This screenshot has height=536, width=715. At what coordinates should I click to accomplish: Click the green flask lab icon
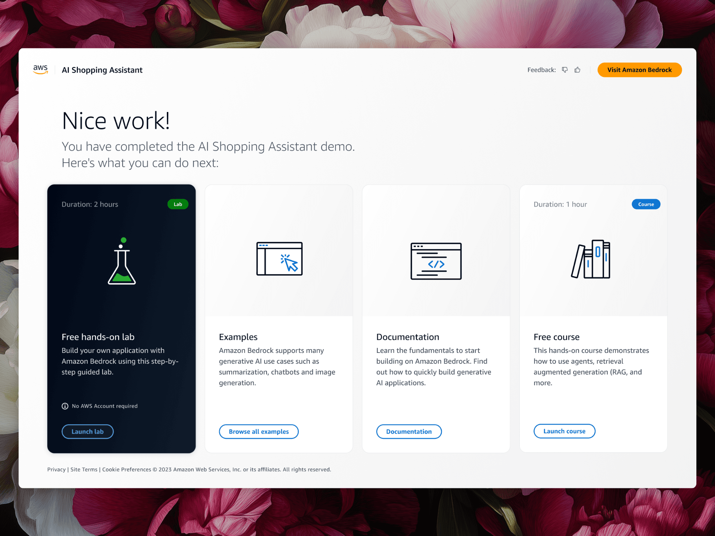coord(122,261)
